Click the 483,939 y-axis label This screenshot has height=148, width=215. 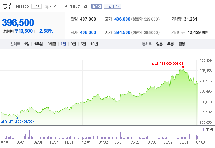[206, 60]
